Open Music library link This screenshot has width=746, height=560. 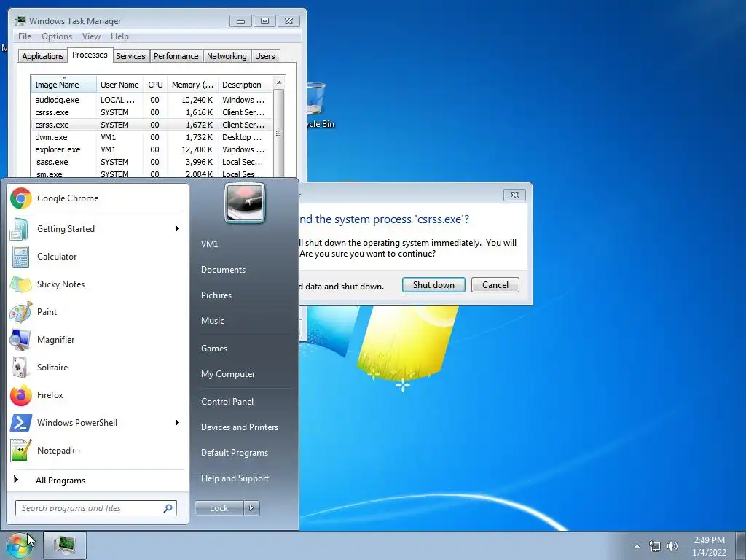tap(212, 321)
